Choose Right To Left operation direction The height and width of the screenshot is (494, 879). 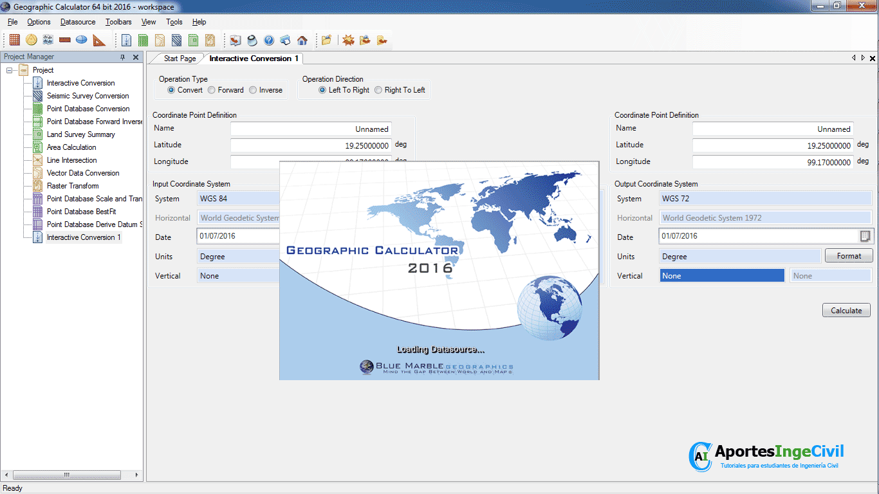378,90
